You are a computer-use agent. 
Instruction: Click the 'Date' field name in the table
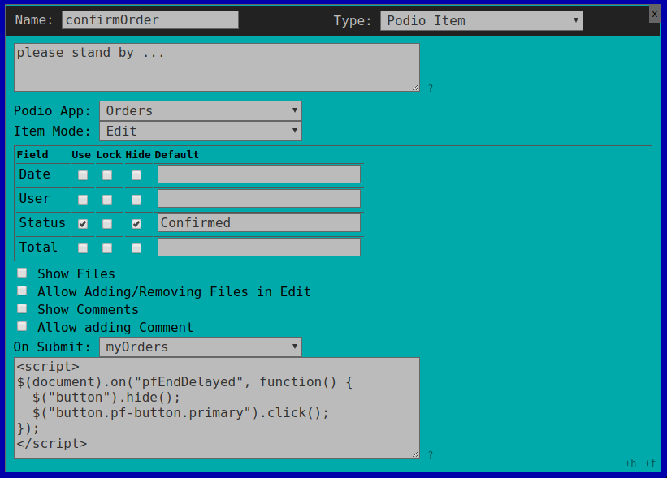(x=34, y=174)
